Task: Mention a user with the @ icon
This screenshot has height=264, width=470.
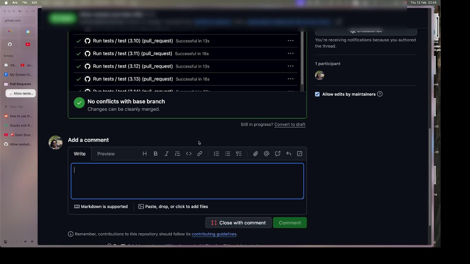Action: [x=267, y=154]
